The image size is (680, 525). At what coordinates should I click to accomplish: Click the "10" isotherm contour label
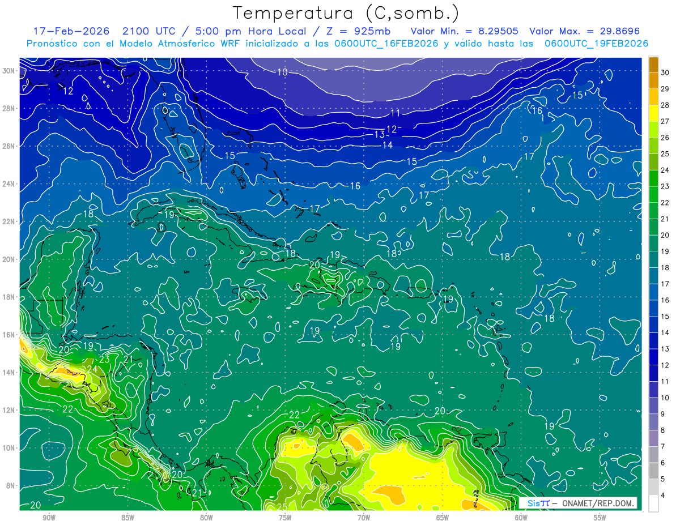pyautogui.click(x=283, y=72)
